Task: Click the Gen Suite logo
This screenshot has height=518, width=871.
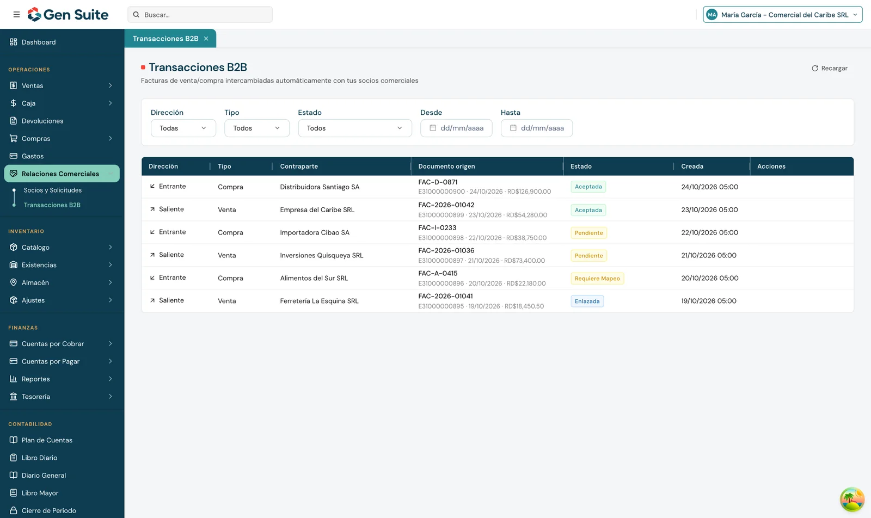Action: [x=68, y=15]
